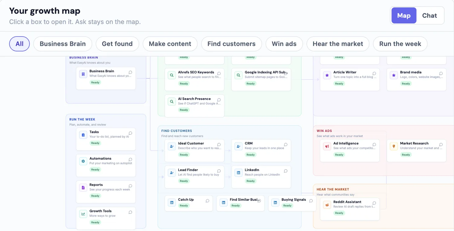The width and height of the screenshot is (454, 231).
Task: Open chat bubble on Ahrefs SEO Keywords card
Action: click(x=219, y=74)
